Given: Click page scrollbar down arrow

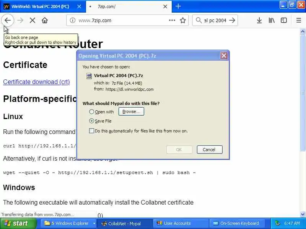Looking at the screenshot, I should 303,214.
